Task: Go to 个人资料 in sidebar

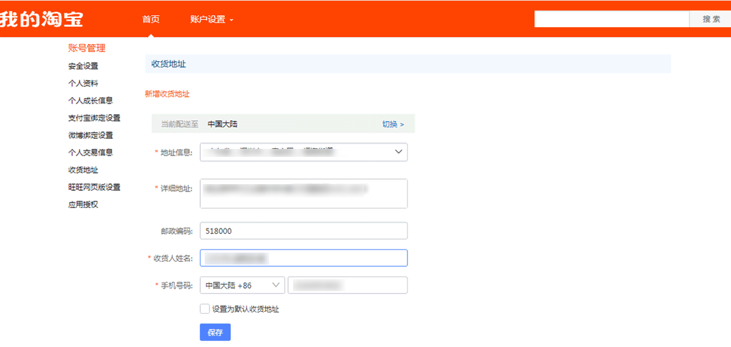Action: click(83, 83)
